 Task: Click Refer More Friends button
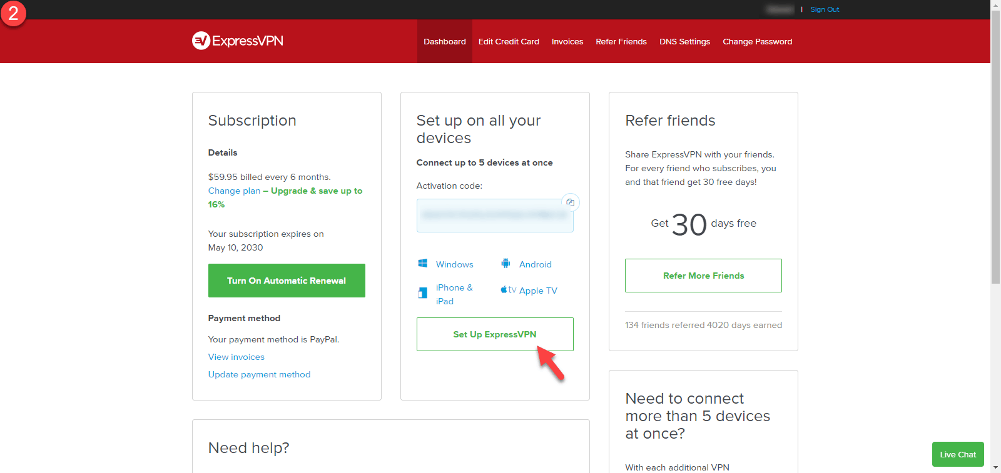click(x=703, y=276)
